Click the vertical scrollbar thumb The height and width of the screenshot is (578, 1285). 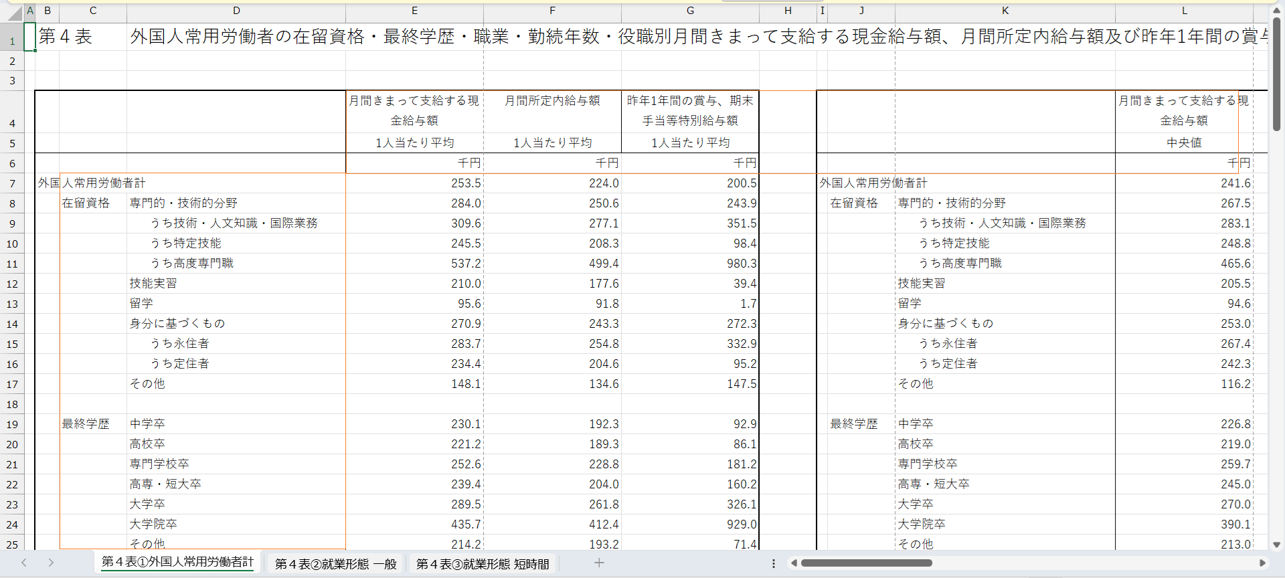click(1276, 74)
